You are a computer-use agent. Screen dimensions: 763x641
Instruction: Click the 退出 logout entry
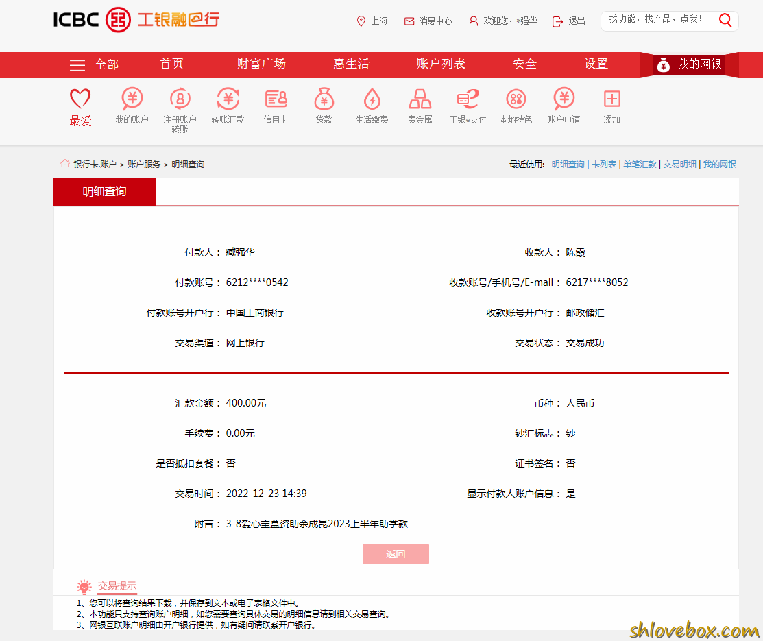[x=569, y=21]
